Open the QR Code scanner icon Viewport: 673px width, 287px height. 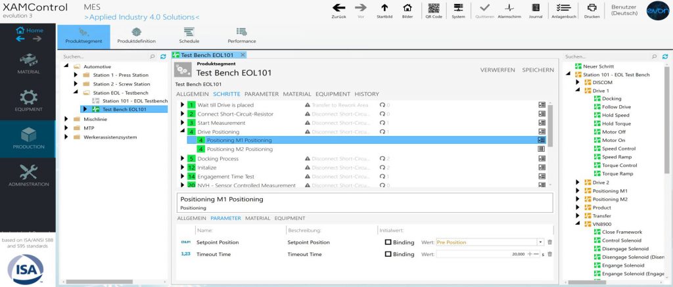pyautogui.click(x=434, y=9)
